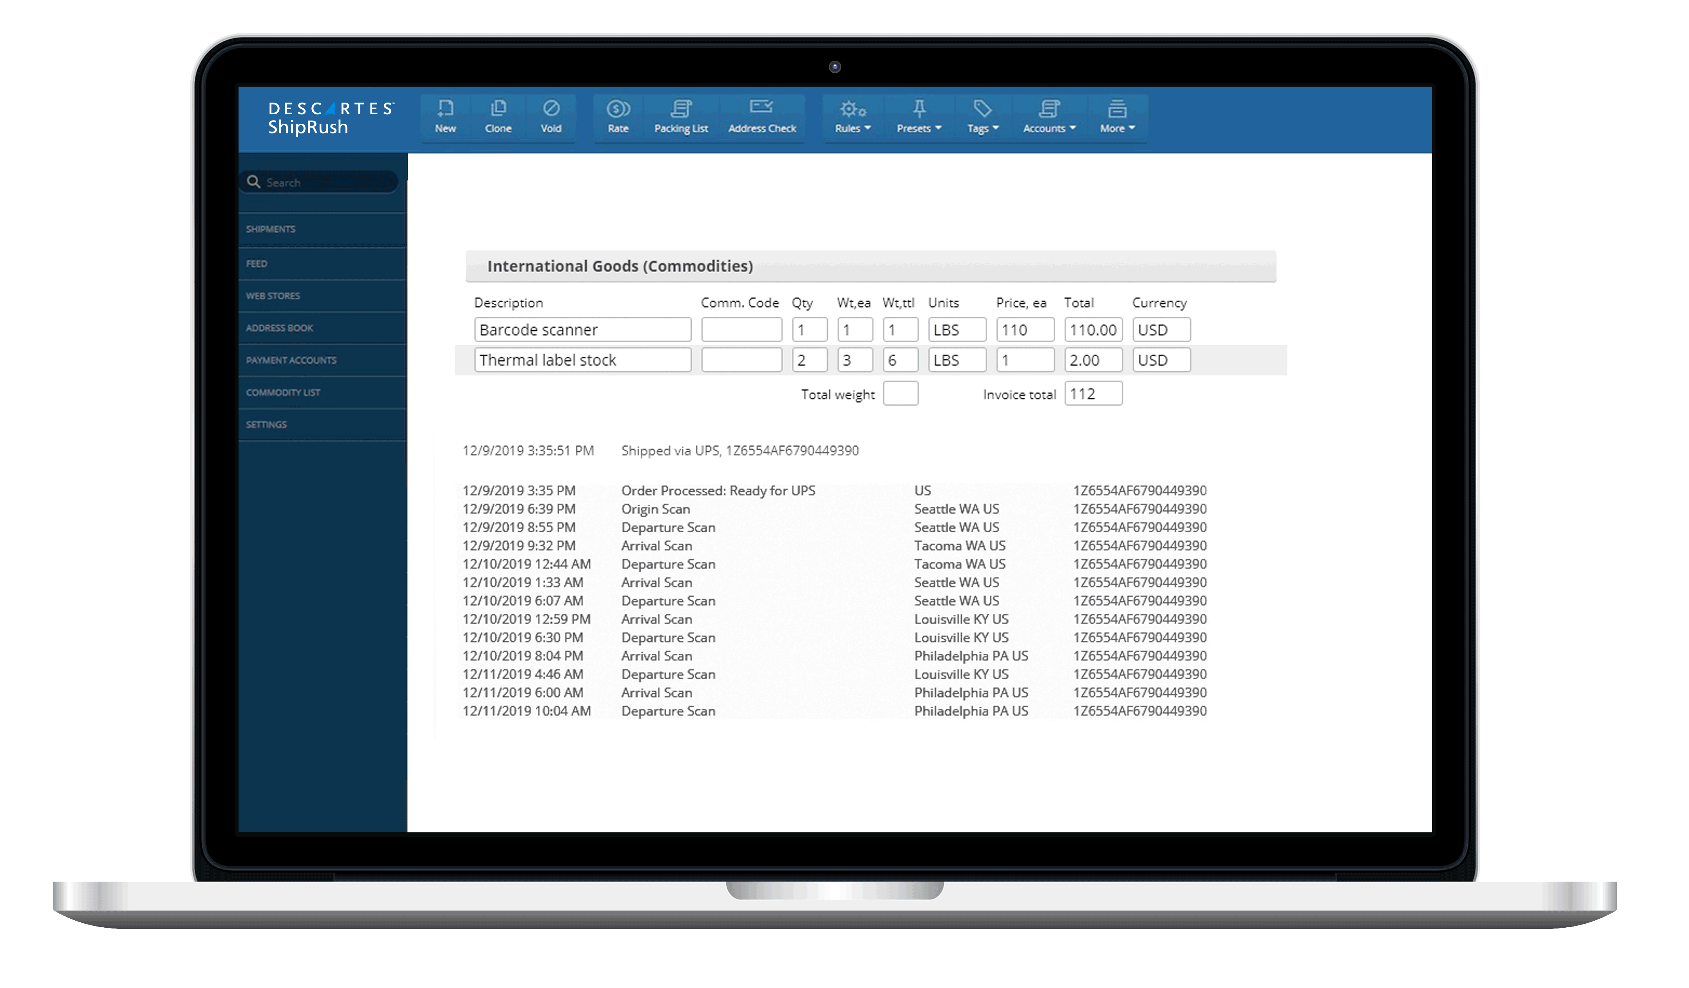The width and height of the screenshot is (1689, 988).
Task: Click '12/9/2019 3:35:51 PM' timestamp
Action: pyautogui.click(x=528, y=450)
